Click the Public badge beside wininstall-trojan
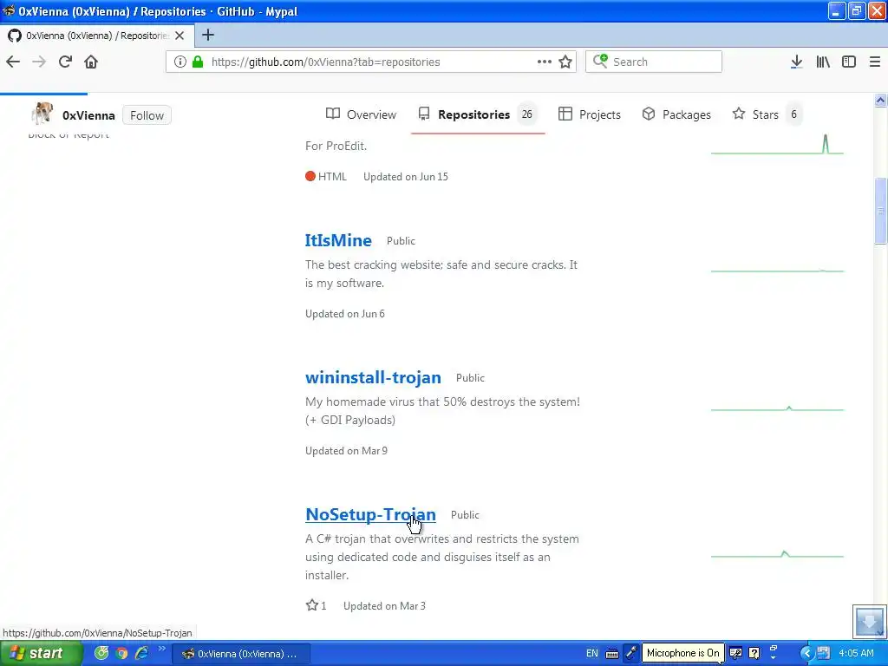Screen dimensions: 888x666 point(470,378)
